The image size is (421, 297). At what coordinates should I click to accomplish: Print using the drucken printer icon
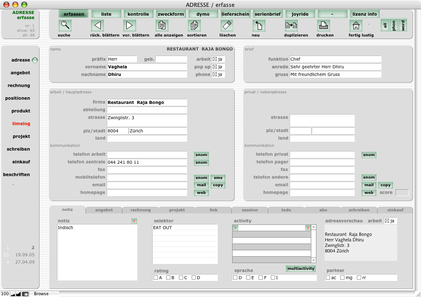click(324, 26)
